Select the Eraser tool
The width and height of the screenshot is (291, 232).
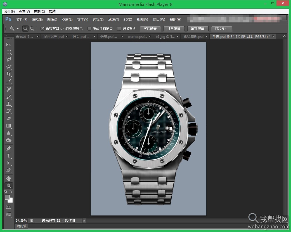tap(9, 119)
